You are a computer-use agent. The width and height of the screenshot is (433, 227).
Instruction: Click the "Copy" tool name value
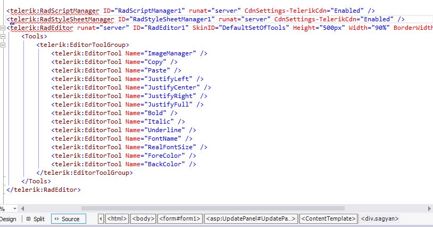pyautogui.click(x=155, y=62)
